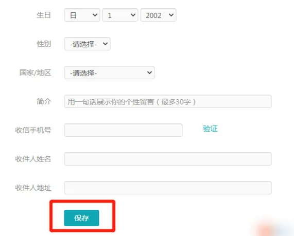Open the birthday month dropdown
294x236 pixels.
[82, 15]
